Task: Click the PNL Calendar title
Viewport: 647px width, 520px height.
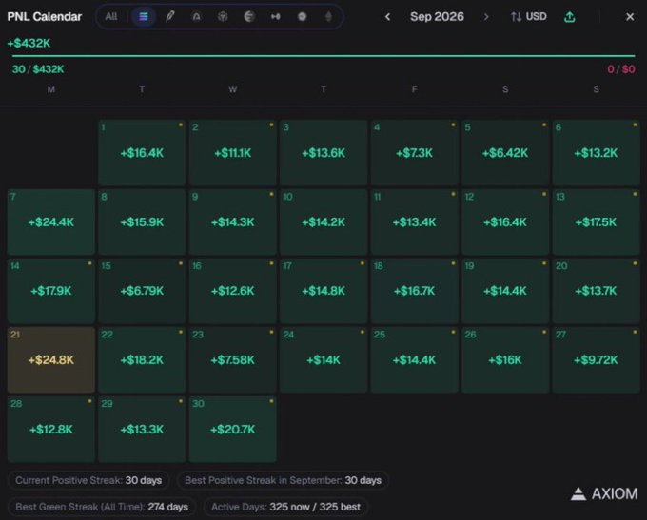Action: [x=45, y=16]
